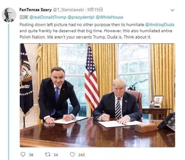The image size is (185, 160).
Task: Open the attached Oval Office photo
Action: (97, 95)
